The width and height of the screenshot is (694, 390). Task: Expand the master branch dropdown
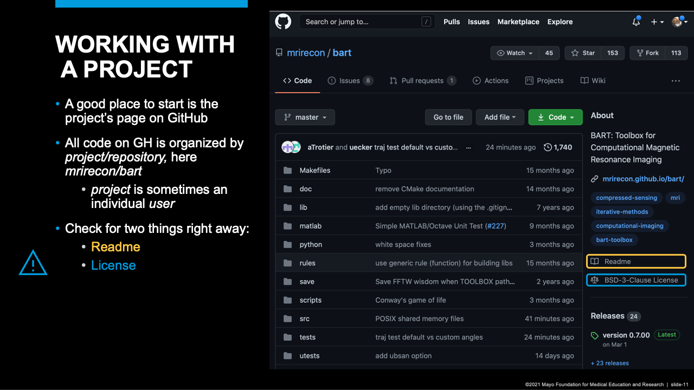click(305, 118)
